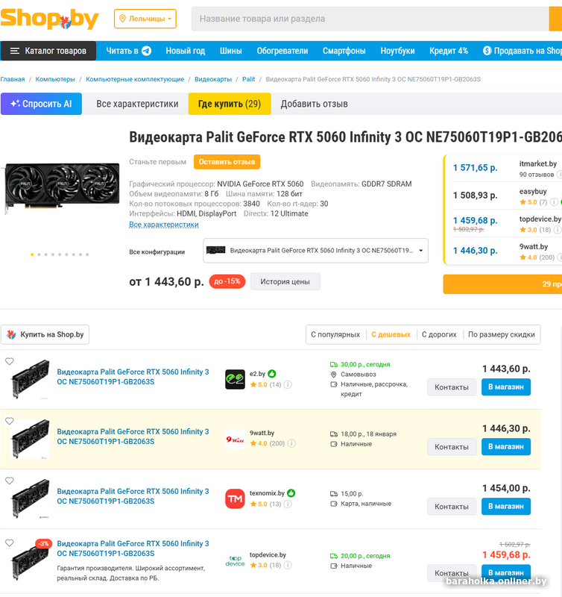Image resolution: width=562 pixels, height=597 pixels.
Task: Click the История цены button
Action: pos(285,282)
